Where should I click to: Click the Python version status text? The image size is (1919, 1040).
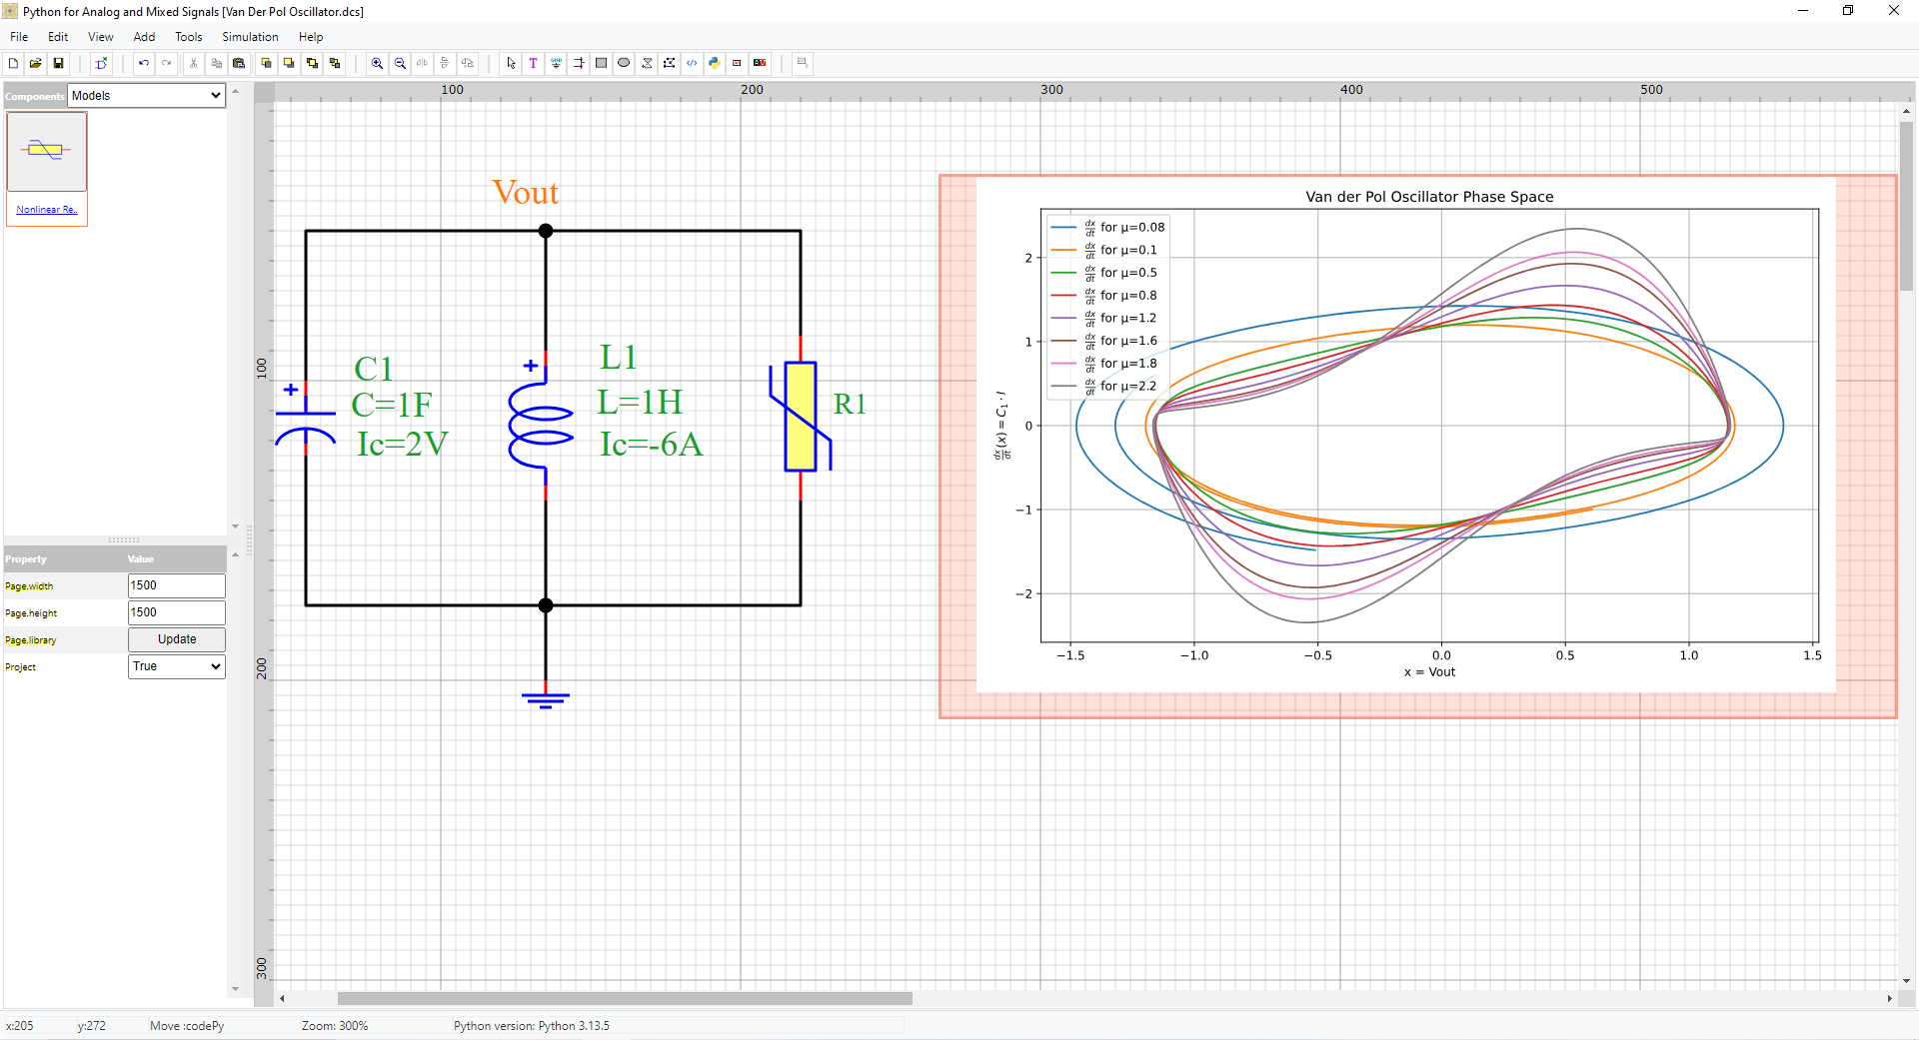pos(532,1026)
